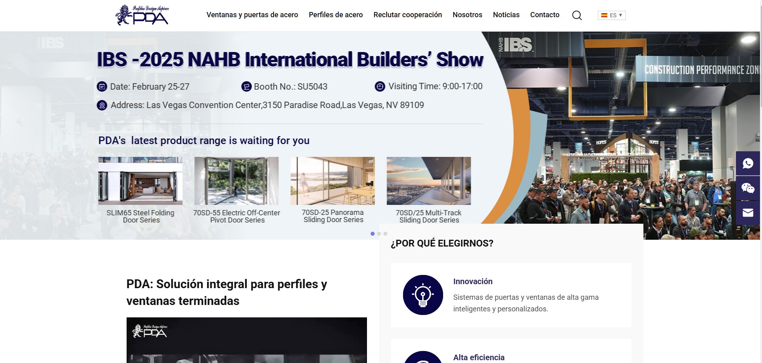Select the first carousel slide dot
This screenshot has width=762, height=363.
373,234
